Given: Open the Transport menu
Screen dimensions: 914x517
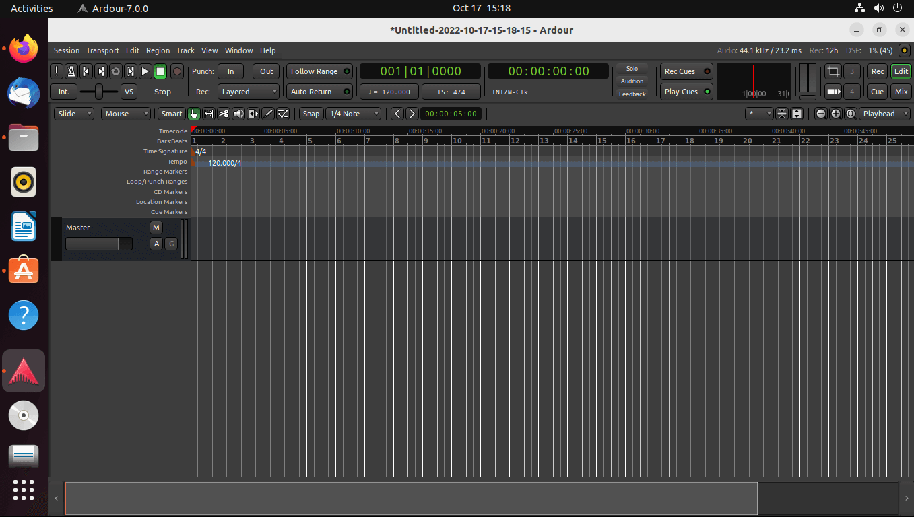Looking at the screenshot, I should click(x=102, y=50).
